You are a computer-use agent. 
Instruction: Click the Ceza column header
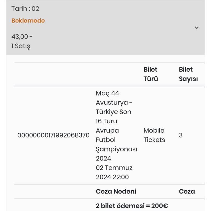[x=187, y=191]
